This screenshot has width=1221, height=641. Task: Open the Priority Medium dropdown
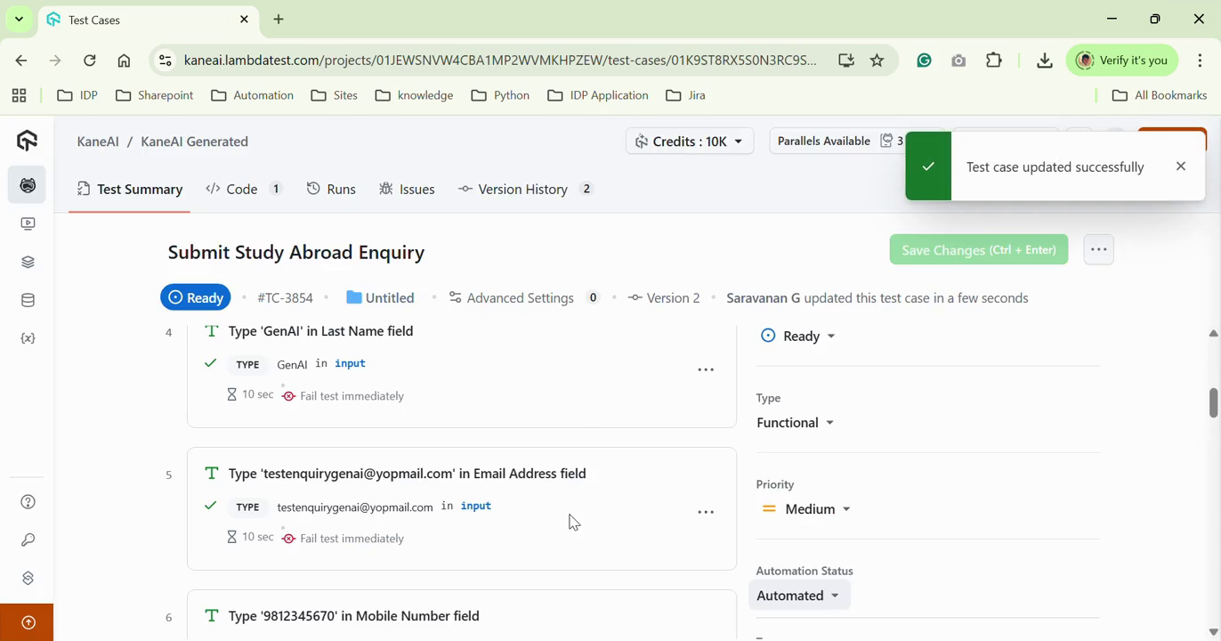click(x=807, y=509)
